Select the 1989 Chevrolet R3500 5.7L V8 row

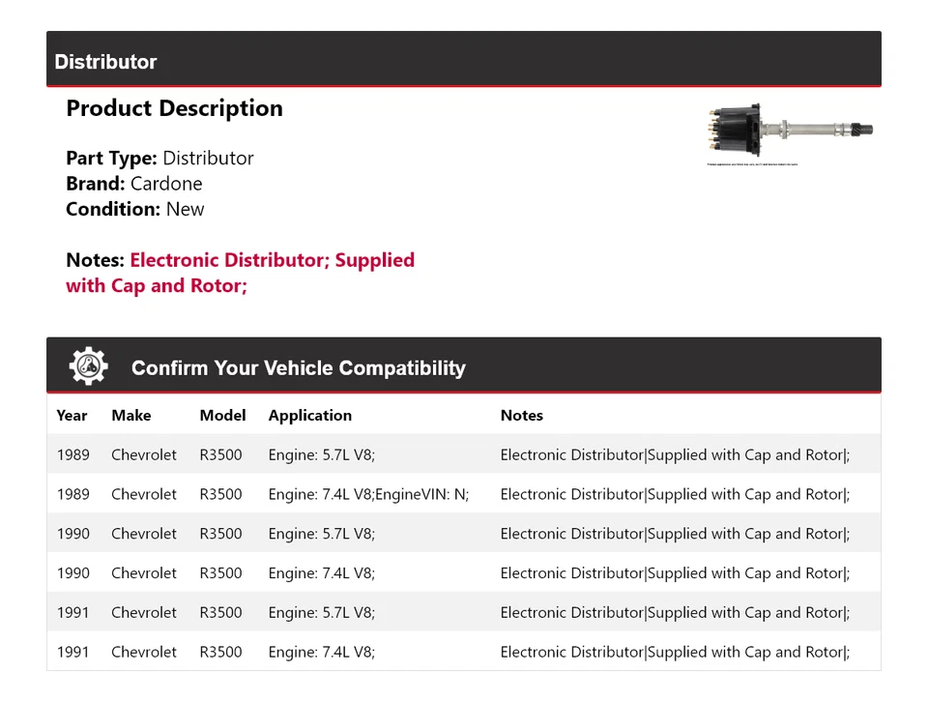463,454
